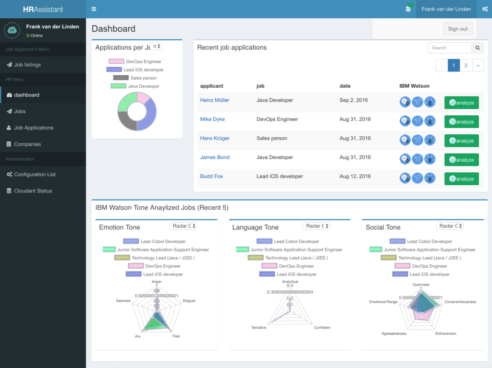Toggle Lead Cobol Developer legend in Social Tone
This screenshot has height=368, width=492.
click(421, 241)
